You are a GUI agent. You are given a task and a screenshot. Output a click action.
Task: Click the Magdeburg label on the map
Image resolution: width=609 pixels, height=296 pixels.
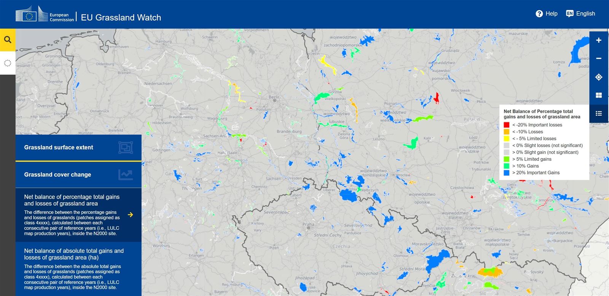(x=217, y=119)
